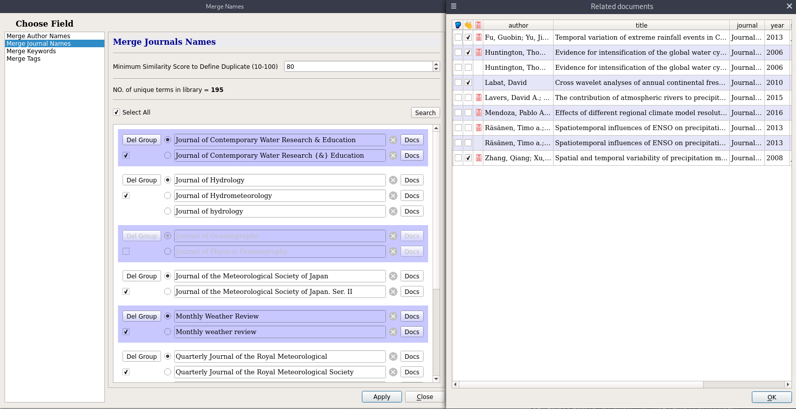796x409 pixels.
Task: Click the Related documents horizontal scrollbar
Action: (x=581, y=384)
